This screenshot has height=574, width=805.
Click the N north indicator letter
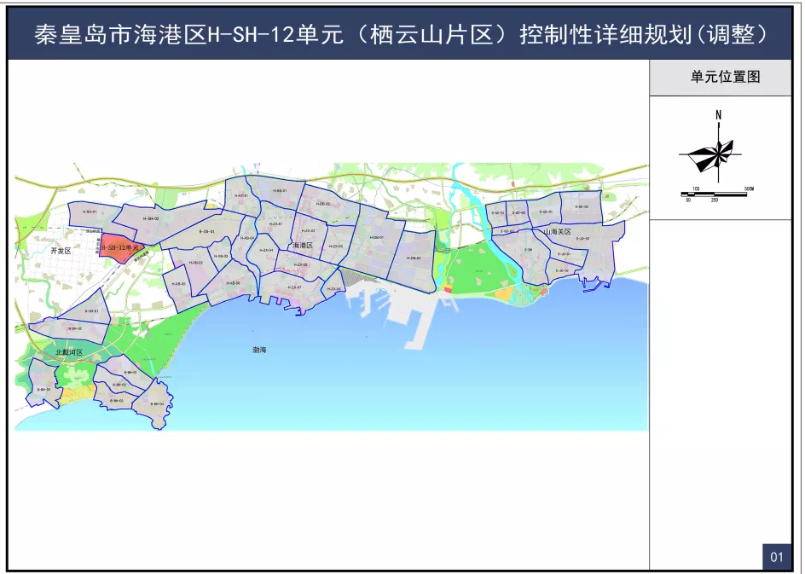pyautogui.click(x=719, y=115)
